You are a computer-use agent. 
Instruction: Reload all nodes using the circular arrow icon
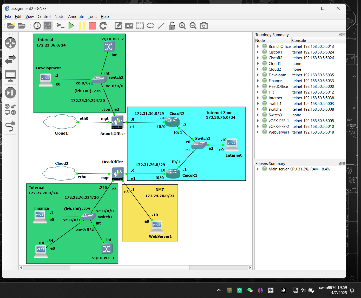pyautogui.click(x=103, y=26)
